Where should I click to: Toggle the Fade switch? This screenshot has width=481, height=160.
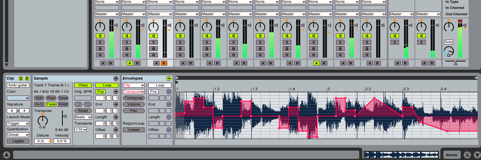point(51,104)
